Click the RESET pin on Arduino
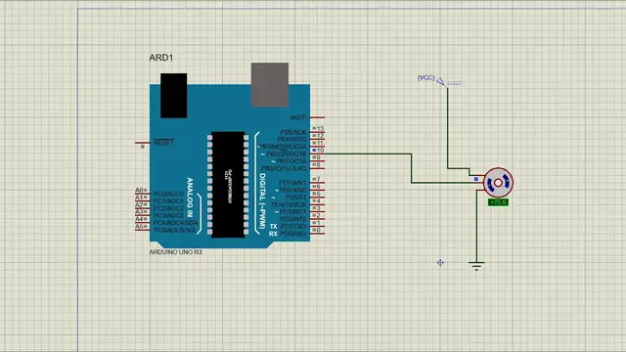Viewport: 626px width, 352px height. point(143,143)
